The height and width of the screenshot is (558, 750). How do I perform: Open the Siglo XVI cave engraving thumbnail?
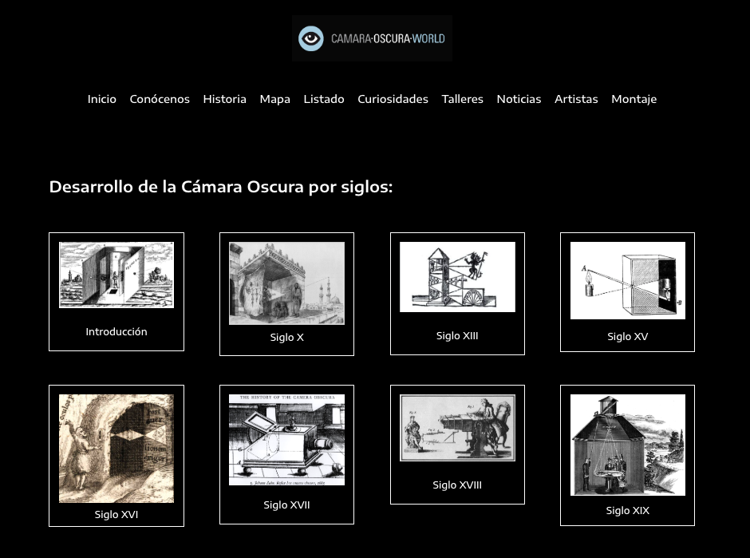116,448
